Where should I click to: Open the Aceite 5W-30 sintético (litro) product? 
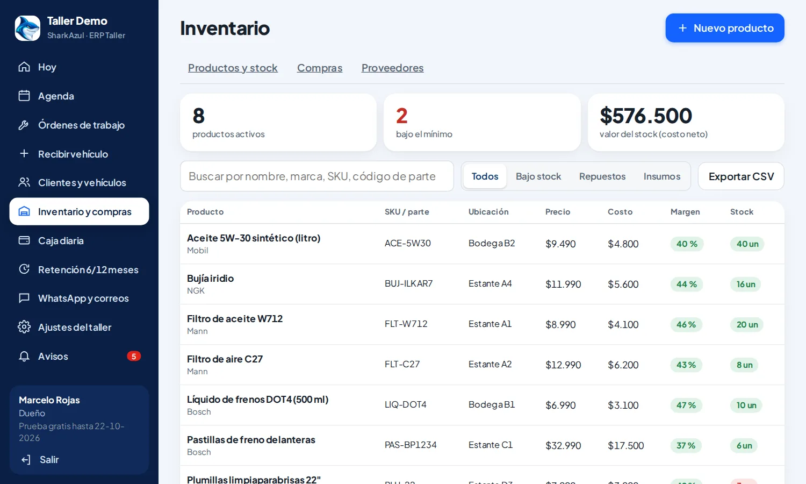tap(254, 238)
